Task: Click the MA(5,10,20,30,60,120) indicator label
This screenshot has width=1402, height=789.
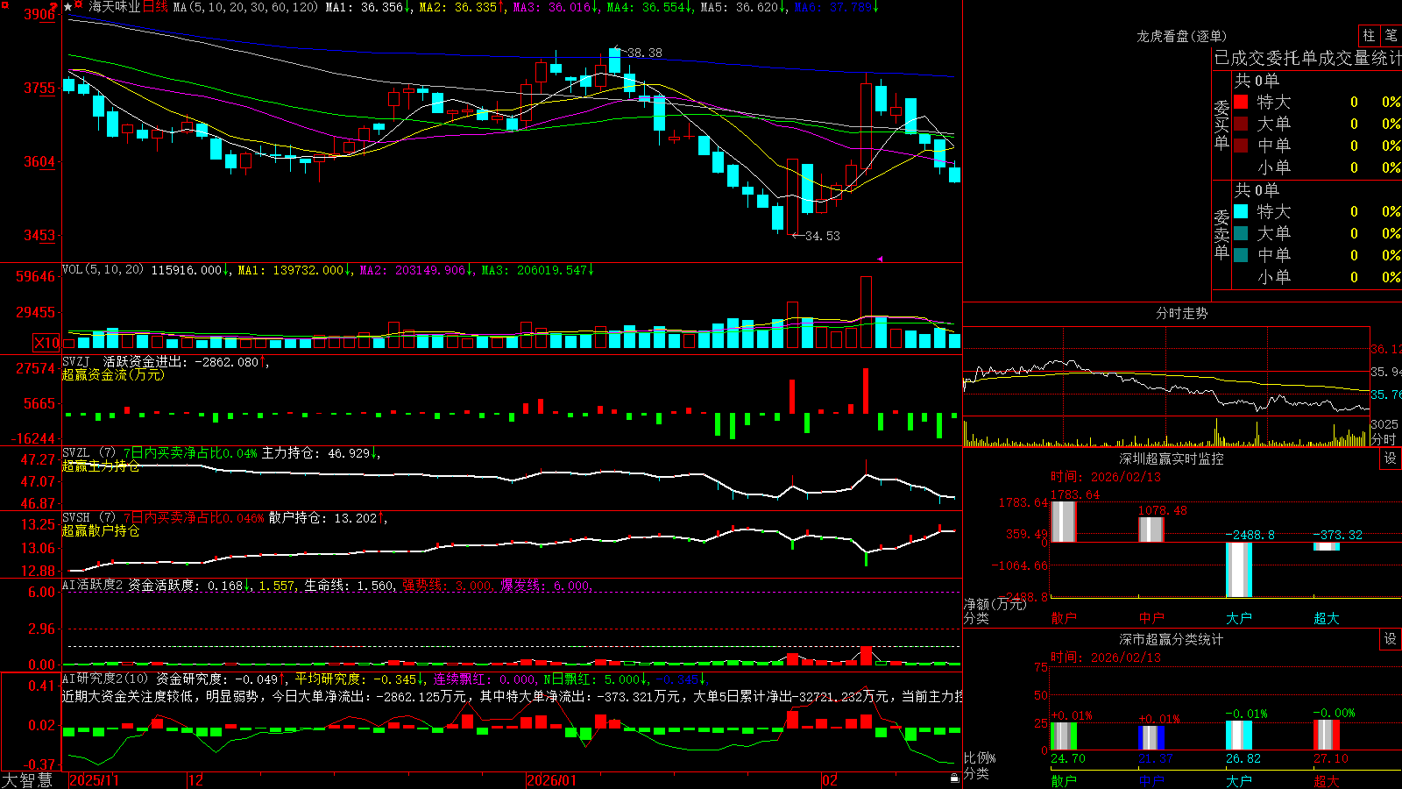Action: (245, 7)
